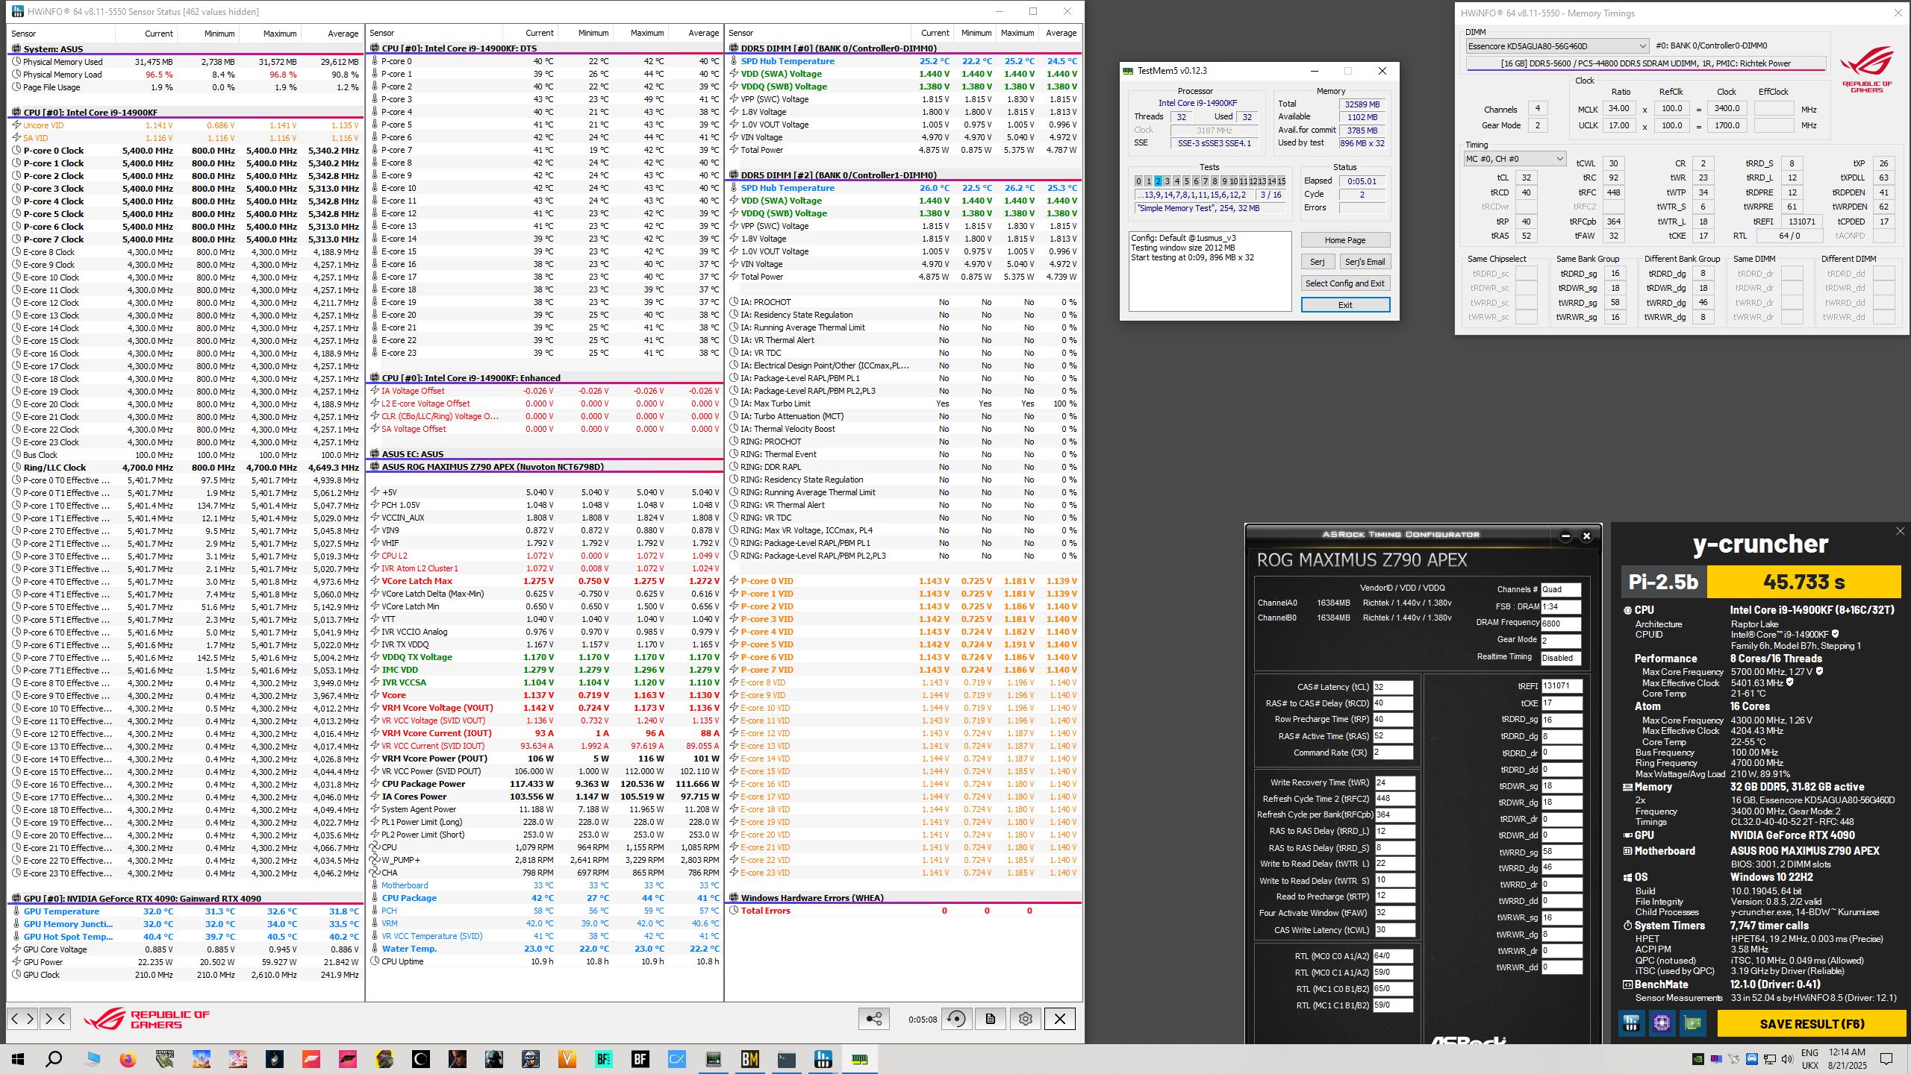Click the purple CPU chip icon in y-cruncher
This screenshot has width=1911, height=1074.
click(x=1662, y=1023)
